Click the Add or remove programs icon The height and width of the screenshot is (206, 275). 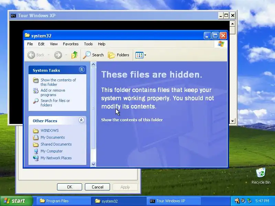[x=36, y=91]
